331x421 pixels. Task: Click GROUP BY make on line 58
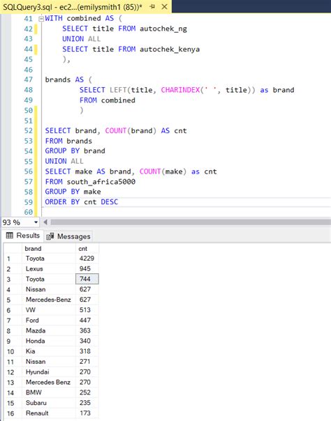(73, 192)
